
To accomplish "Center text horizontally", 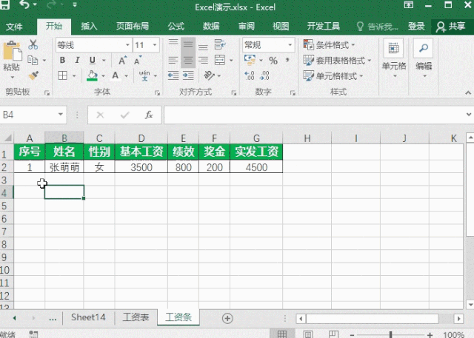I will coord(188,61).
